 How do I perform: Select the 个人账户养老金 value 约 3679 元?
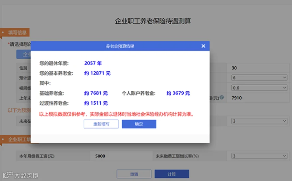point(178,93)
